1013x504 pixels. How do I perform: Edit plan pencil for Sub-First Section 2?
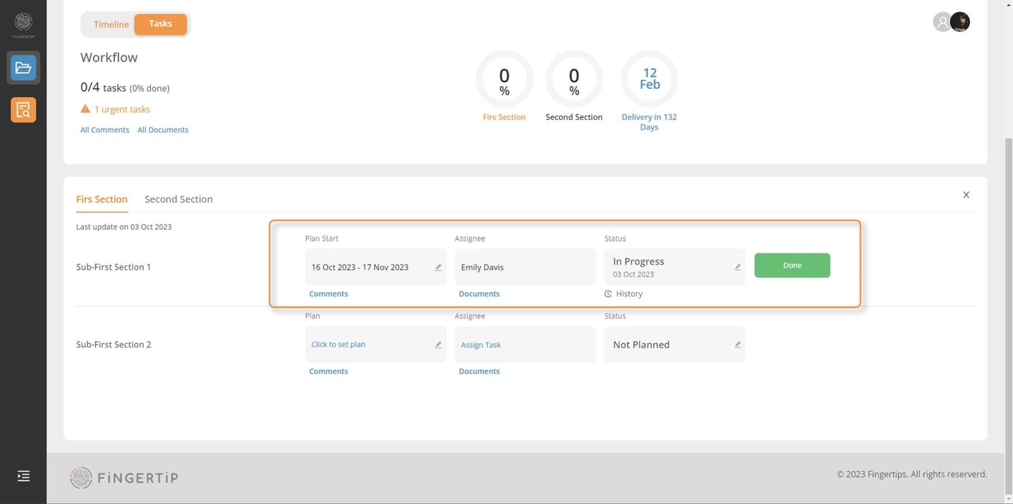pyautogui.click(x=438, y=345)
